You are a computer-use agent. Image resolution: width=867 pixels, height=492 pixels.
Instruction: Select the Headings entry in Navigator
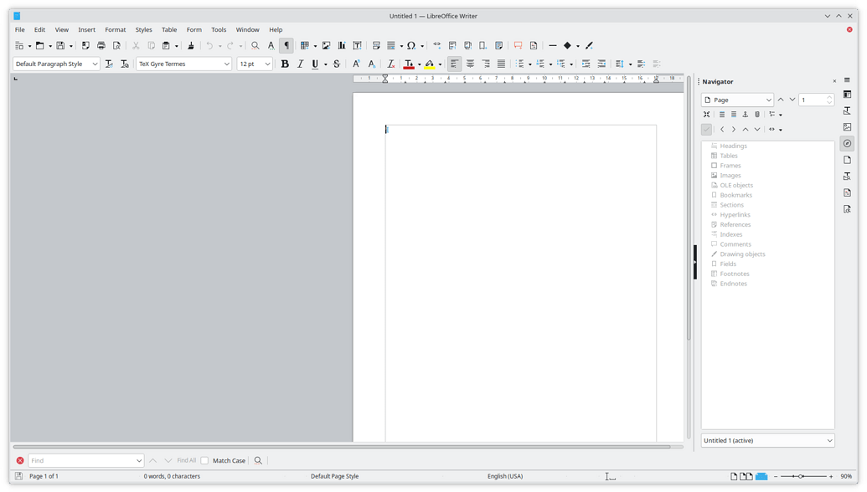pyautogui.click(x=733, y=146)
